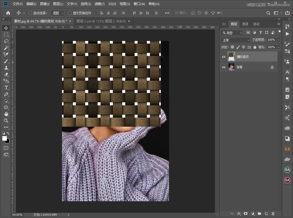
Task: Select the Move tool
Action: 6,28
